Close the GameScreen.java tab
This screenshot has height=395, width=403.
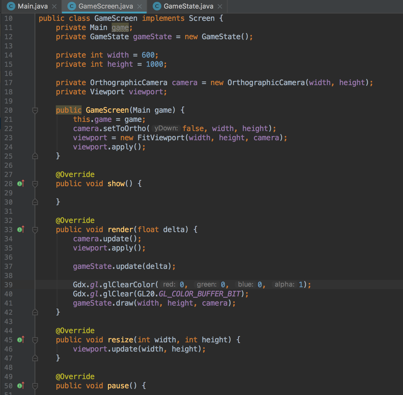(140, 6)
